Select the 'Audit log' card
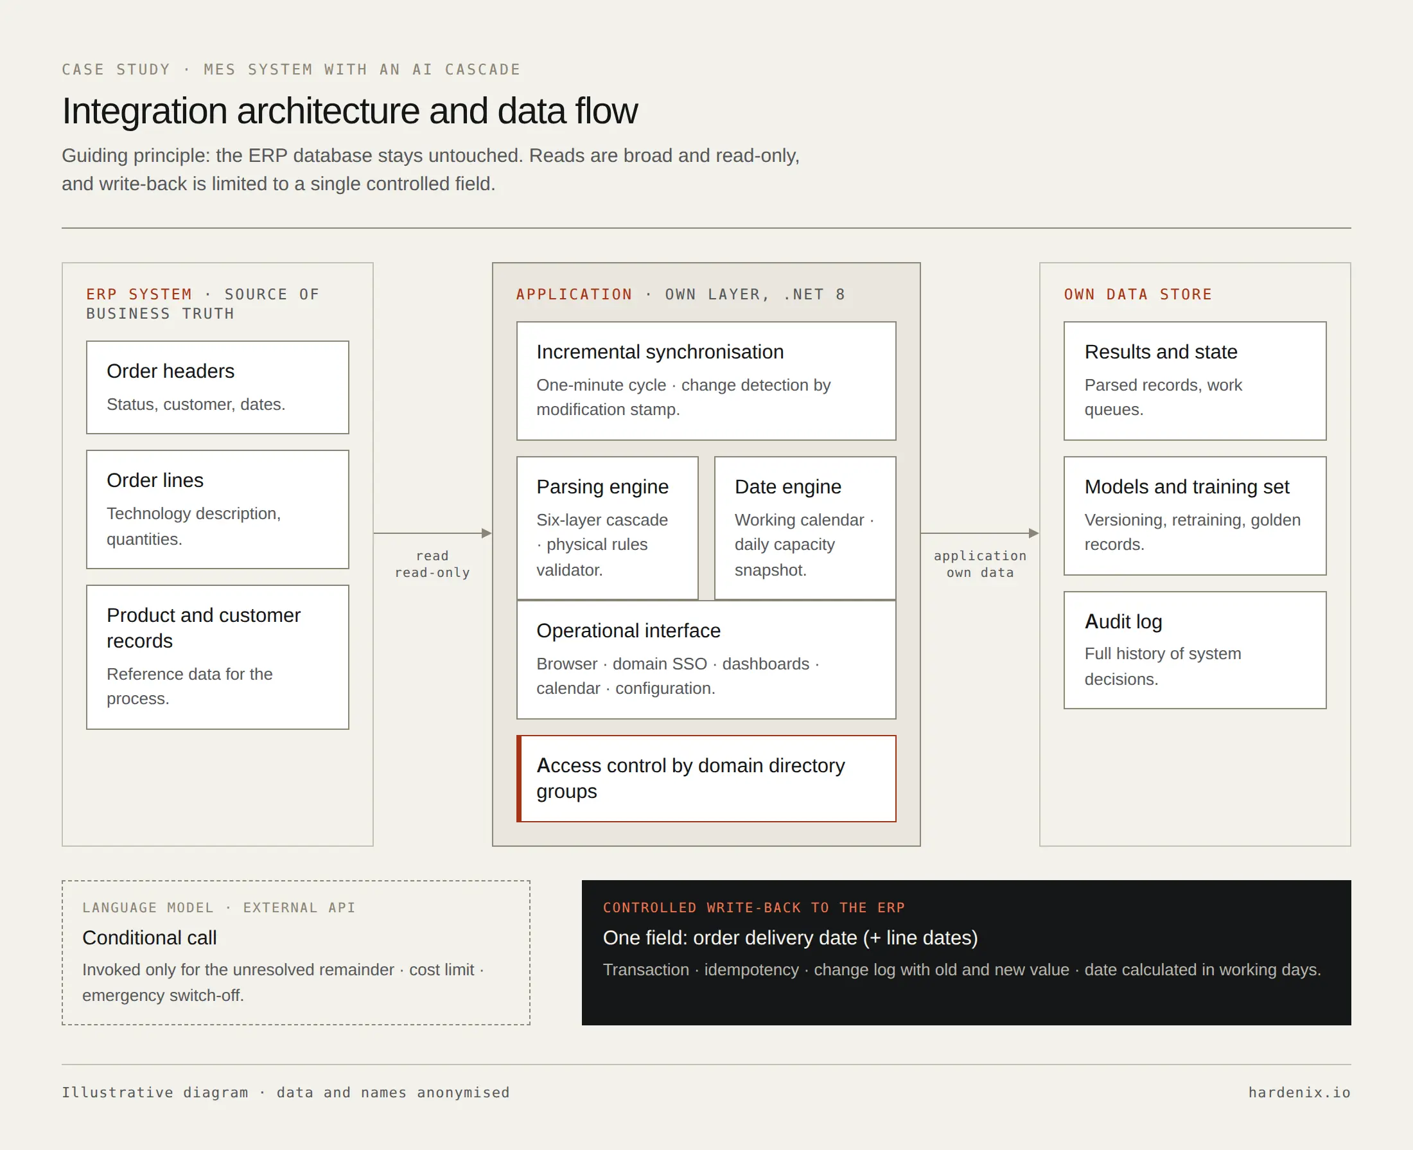Screen dimensions: 1413x1150 click(1195, 650)
